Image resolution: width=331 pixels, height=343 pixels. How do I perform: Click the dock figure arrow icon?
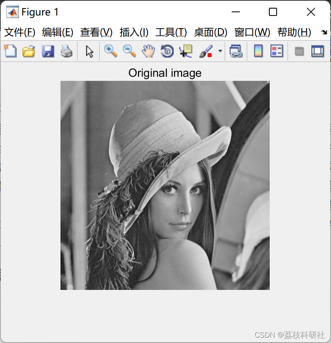[x=324, y=32]
